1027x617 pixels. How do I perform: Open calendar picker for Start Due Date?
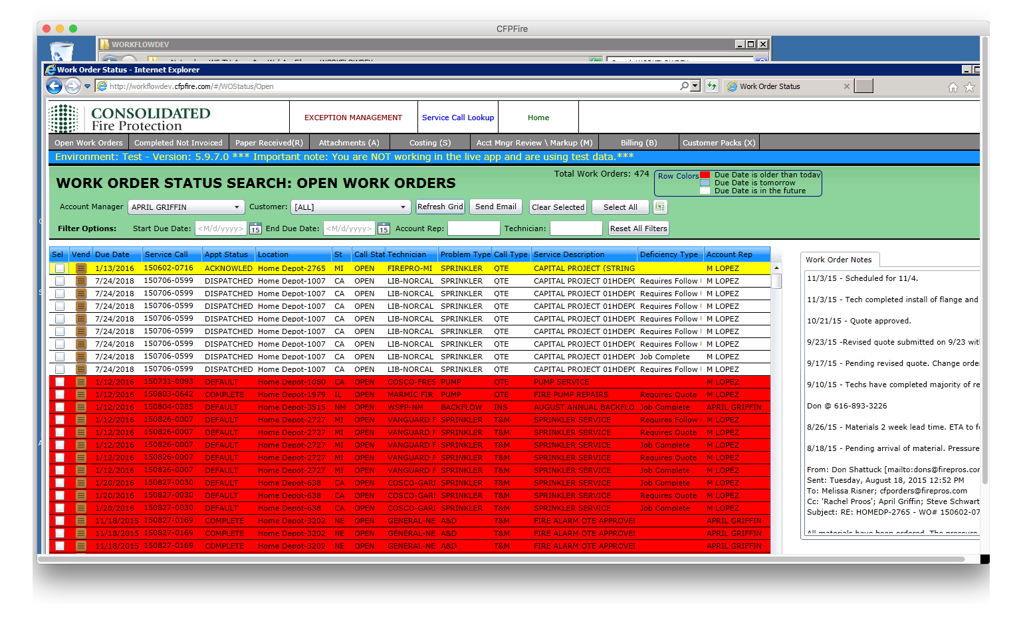click(255, 228)
